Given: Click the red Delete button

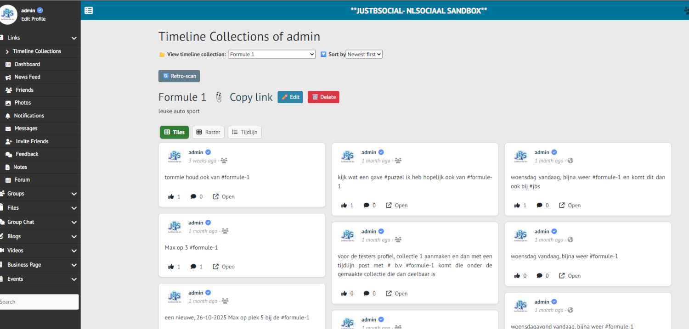Looking at the screenshot, I should (x=323, y=97).
